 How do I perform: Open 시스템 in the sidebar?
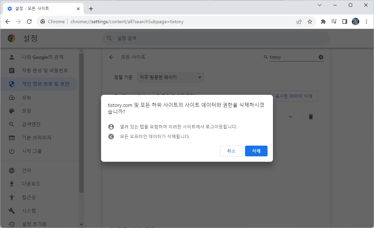[x=39, y=211]
